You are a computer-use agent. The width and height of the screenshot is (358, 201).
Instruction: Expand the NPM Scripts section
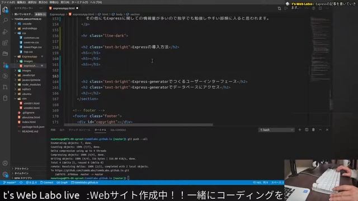[29, 178]
